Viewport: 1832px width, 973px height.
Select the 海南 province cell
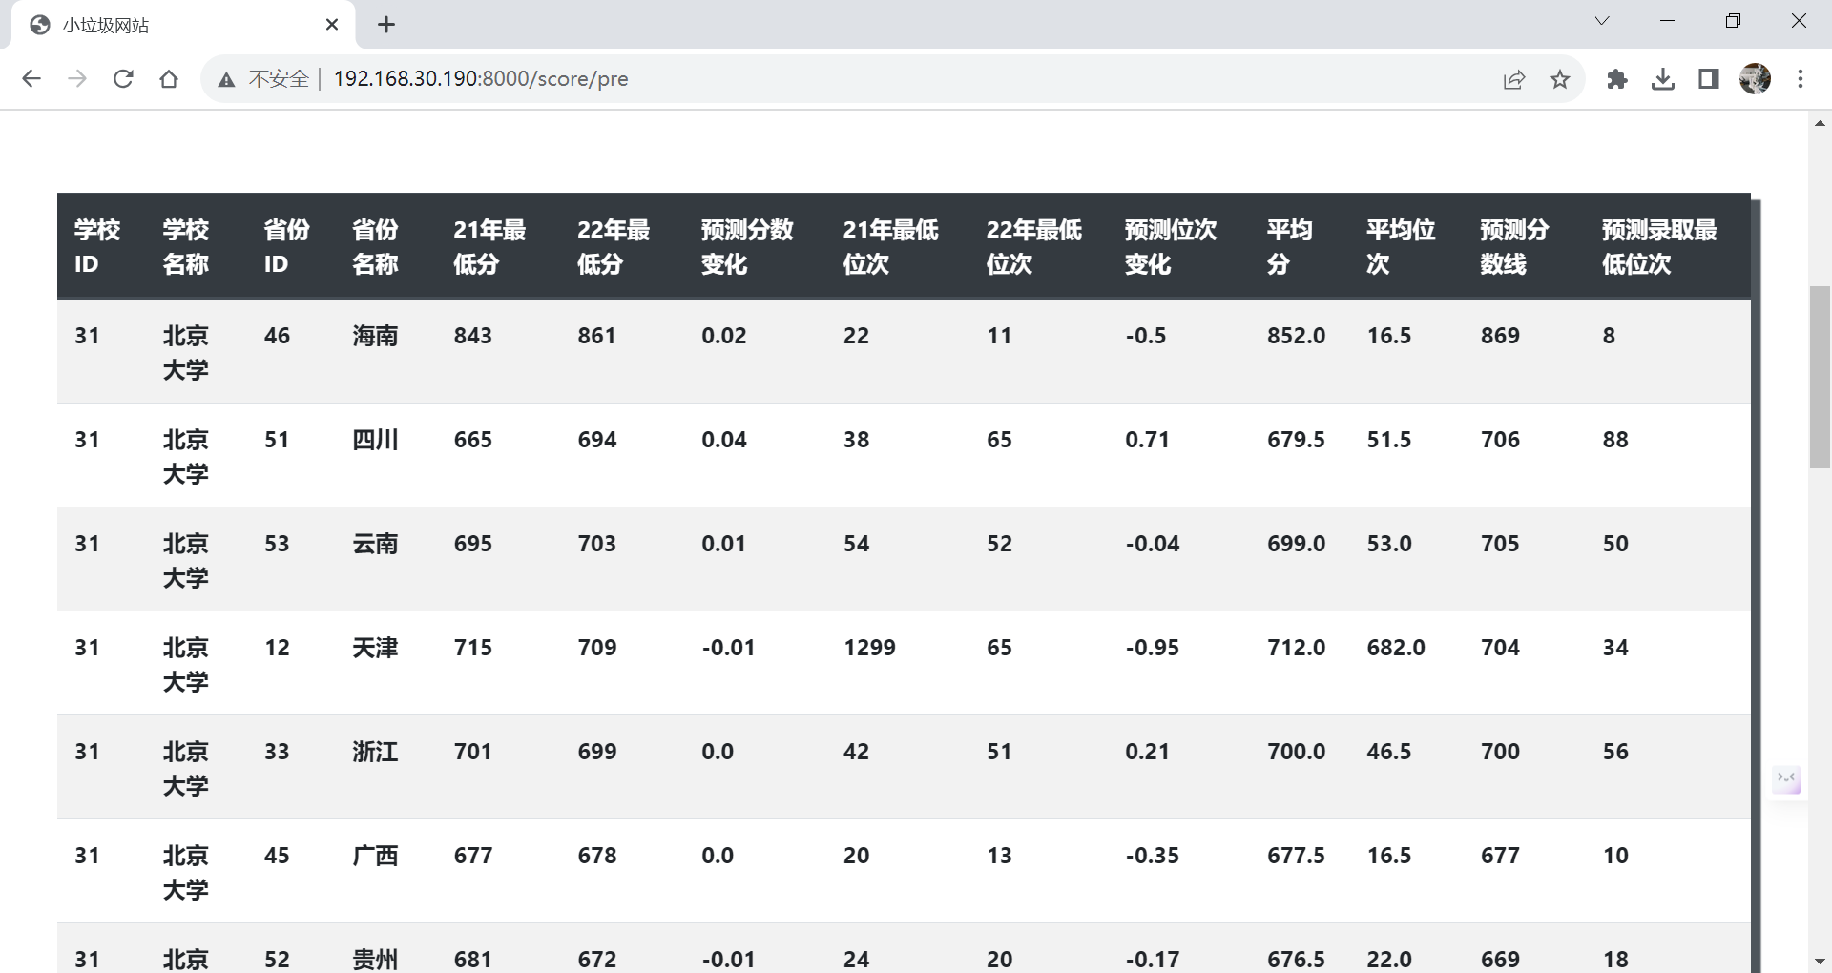click(x=375, y=336)
